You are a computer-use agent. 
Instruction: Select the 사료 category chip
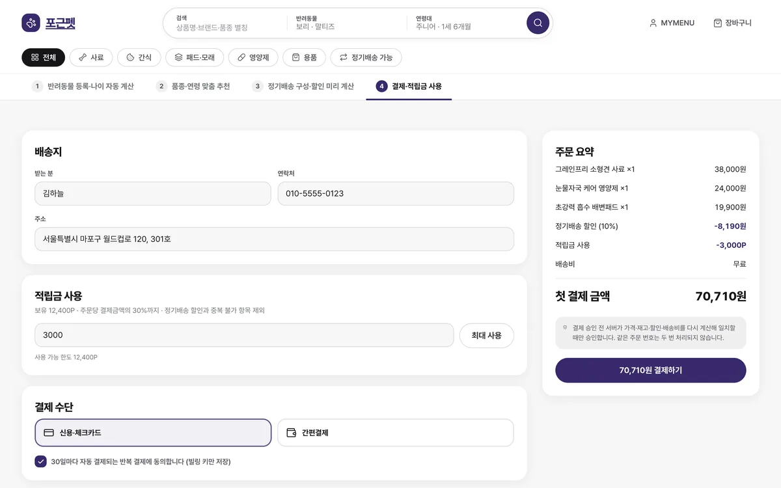click(91, 57)
